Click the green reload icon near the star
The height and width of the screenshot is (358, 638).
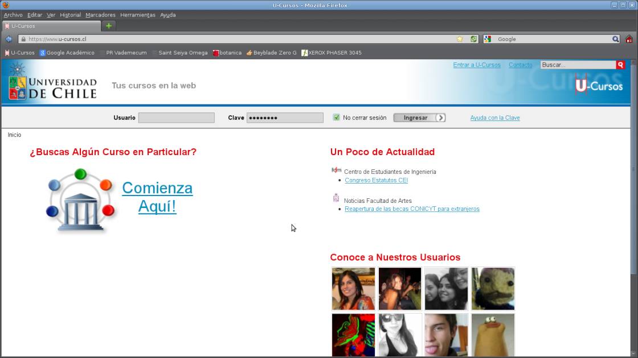pos(473,39)
